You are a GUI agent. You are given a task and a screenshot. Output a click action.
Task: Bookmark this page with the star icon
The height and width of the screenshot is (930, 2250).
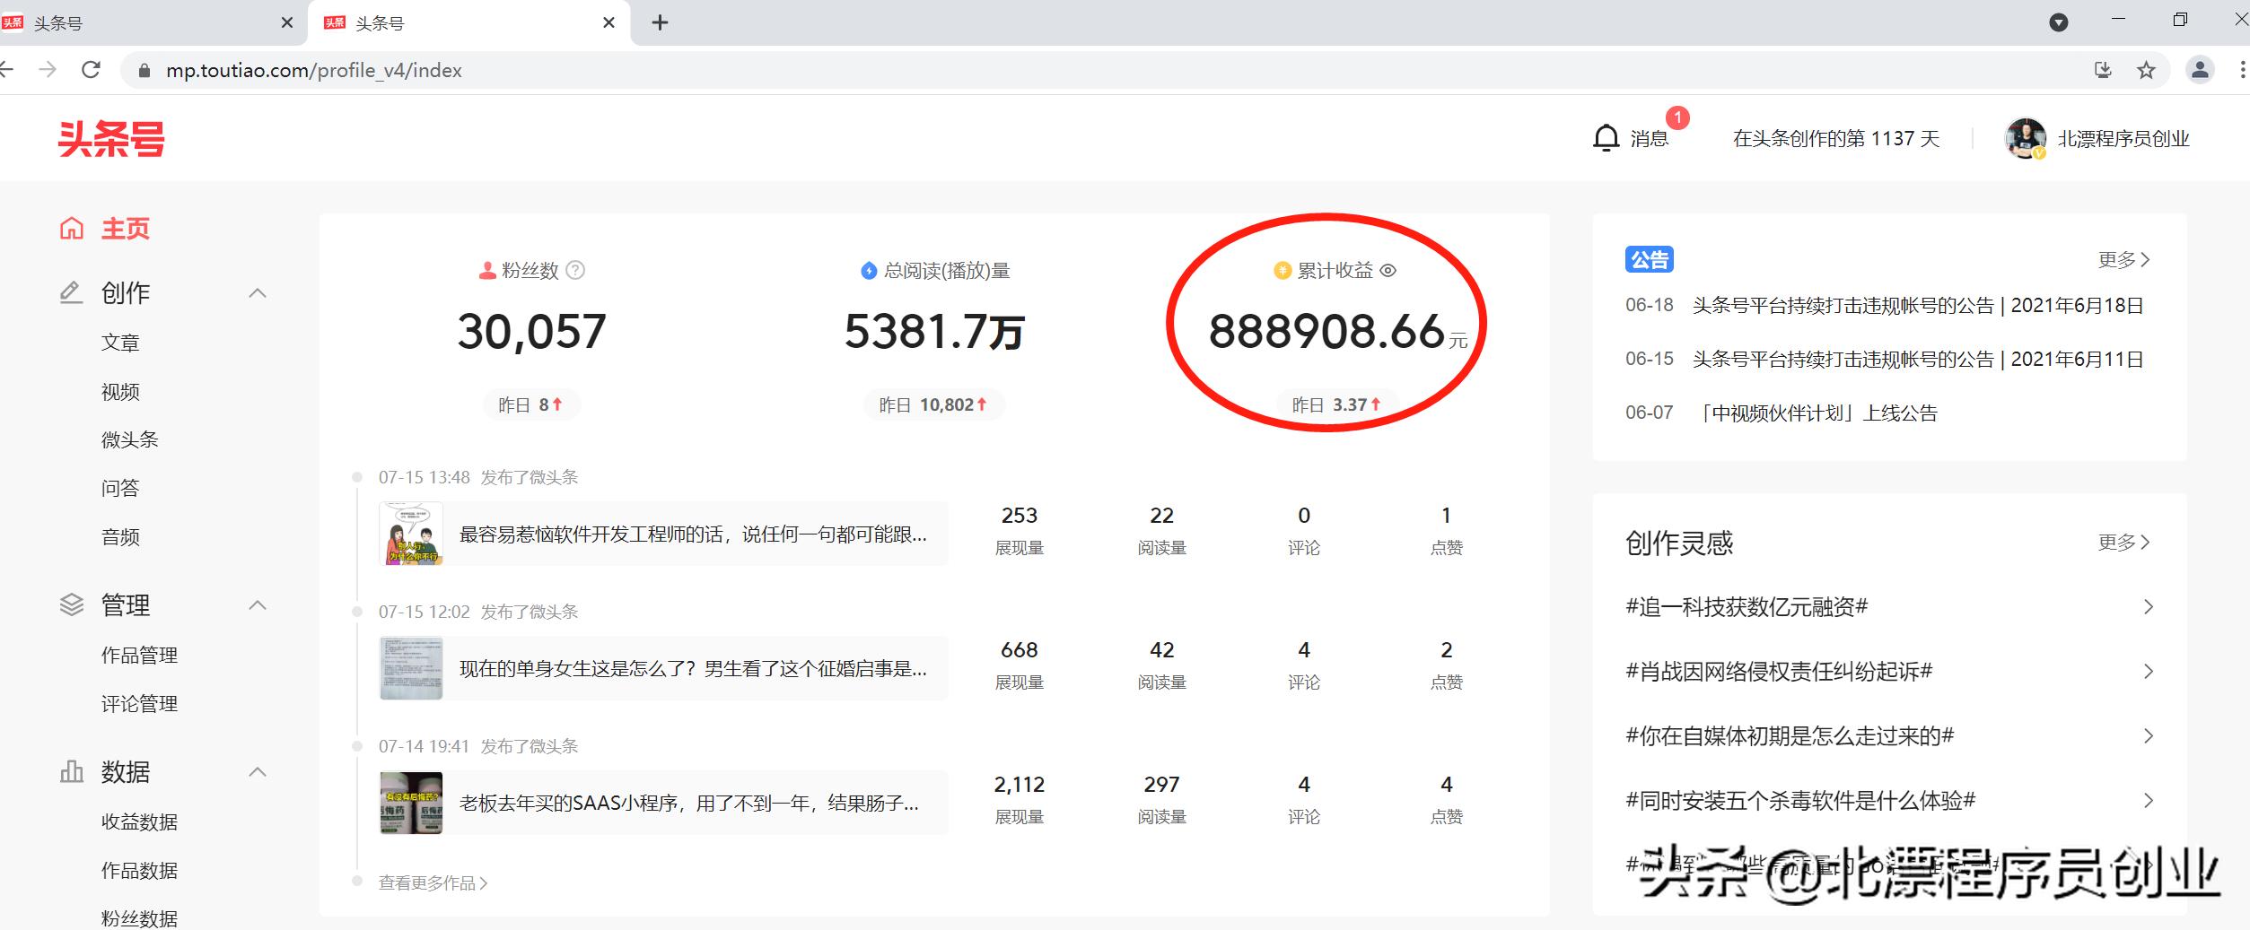pyautogui.click(x=2146, y=70)
